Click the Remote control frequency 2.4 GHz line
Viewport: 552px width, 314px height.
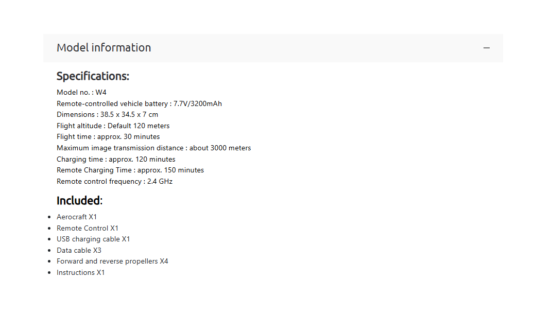(x=114, y=181)
